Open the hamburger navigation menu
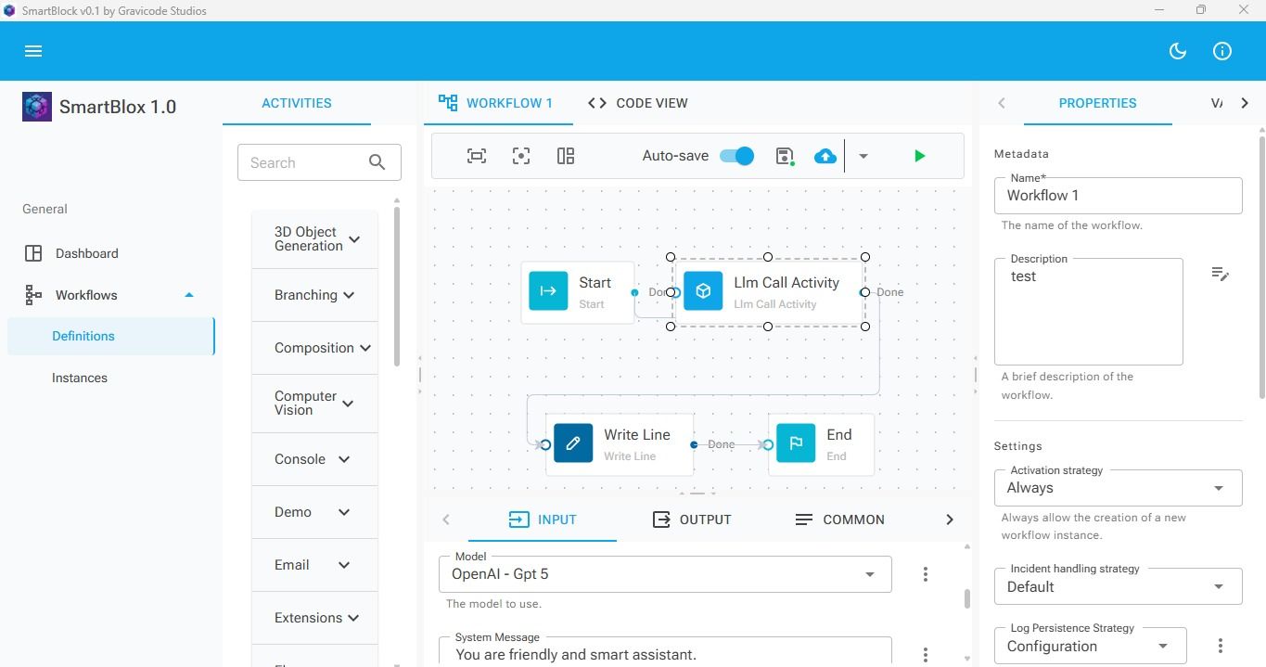The image size is (1266, 667). pos(33,51)
